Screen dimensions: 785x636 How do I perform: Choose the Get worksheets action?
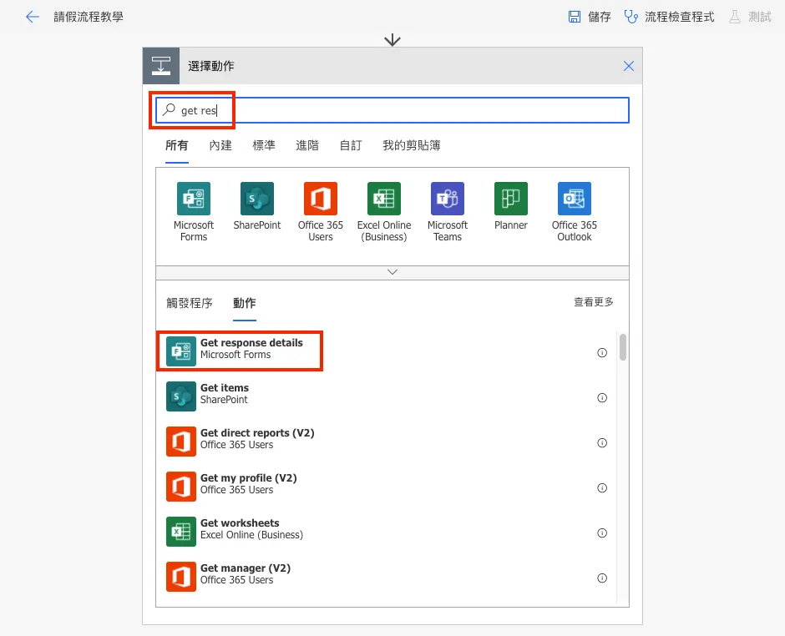[386, 532]
